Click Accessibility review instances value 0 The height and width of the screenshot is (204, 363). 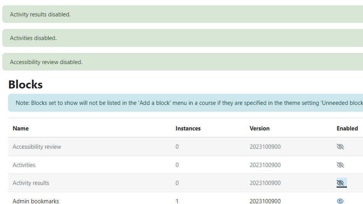[177, 147]
